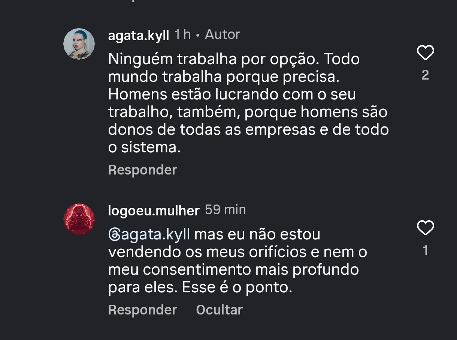Click the '1 h' timestamp
Image resolution: width=457 pixels, height=340 pixels.
pos(182,35)
